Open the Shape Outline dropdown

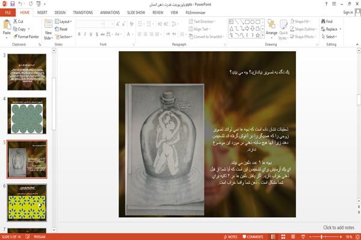coord(303,29)
